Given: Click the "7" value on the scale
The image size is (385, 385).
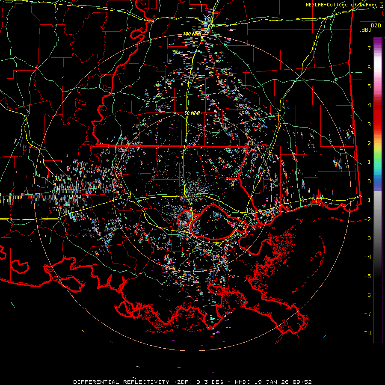Looking at the screenshot, I should coord(369,48).
